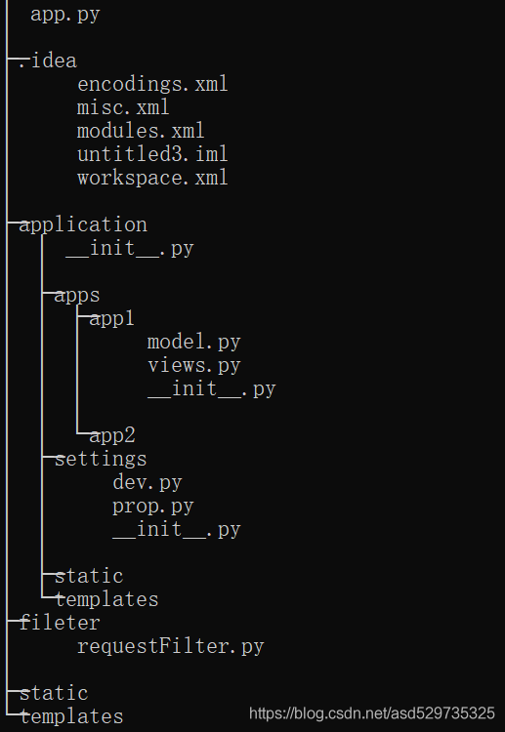This screenshot has width=505, height=732.
Task: Select prop.py in settings
Action: click(x=152, y=506)
